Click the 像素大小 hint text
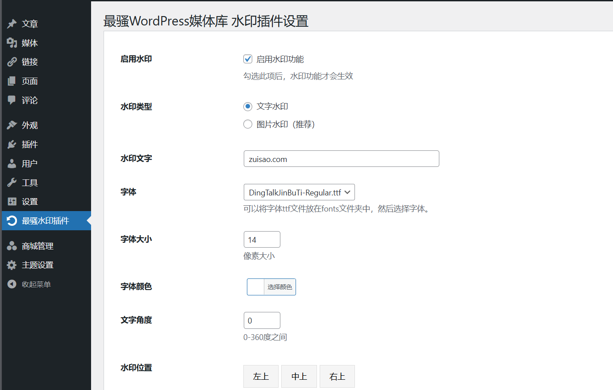 [259, 256]
